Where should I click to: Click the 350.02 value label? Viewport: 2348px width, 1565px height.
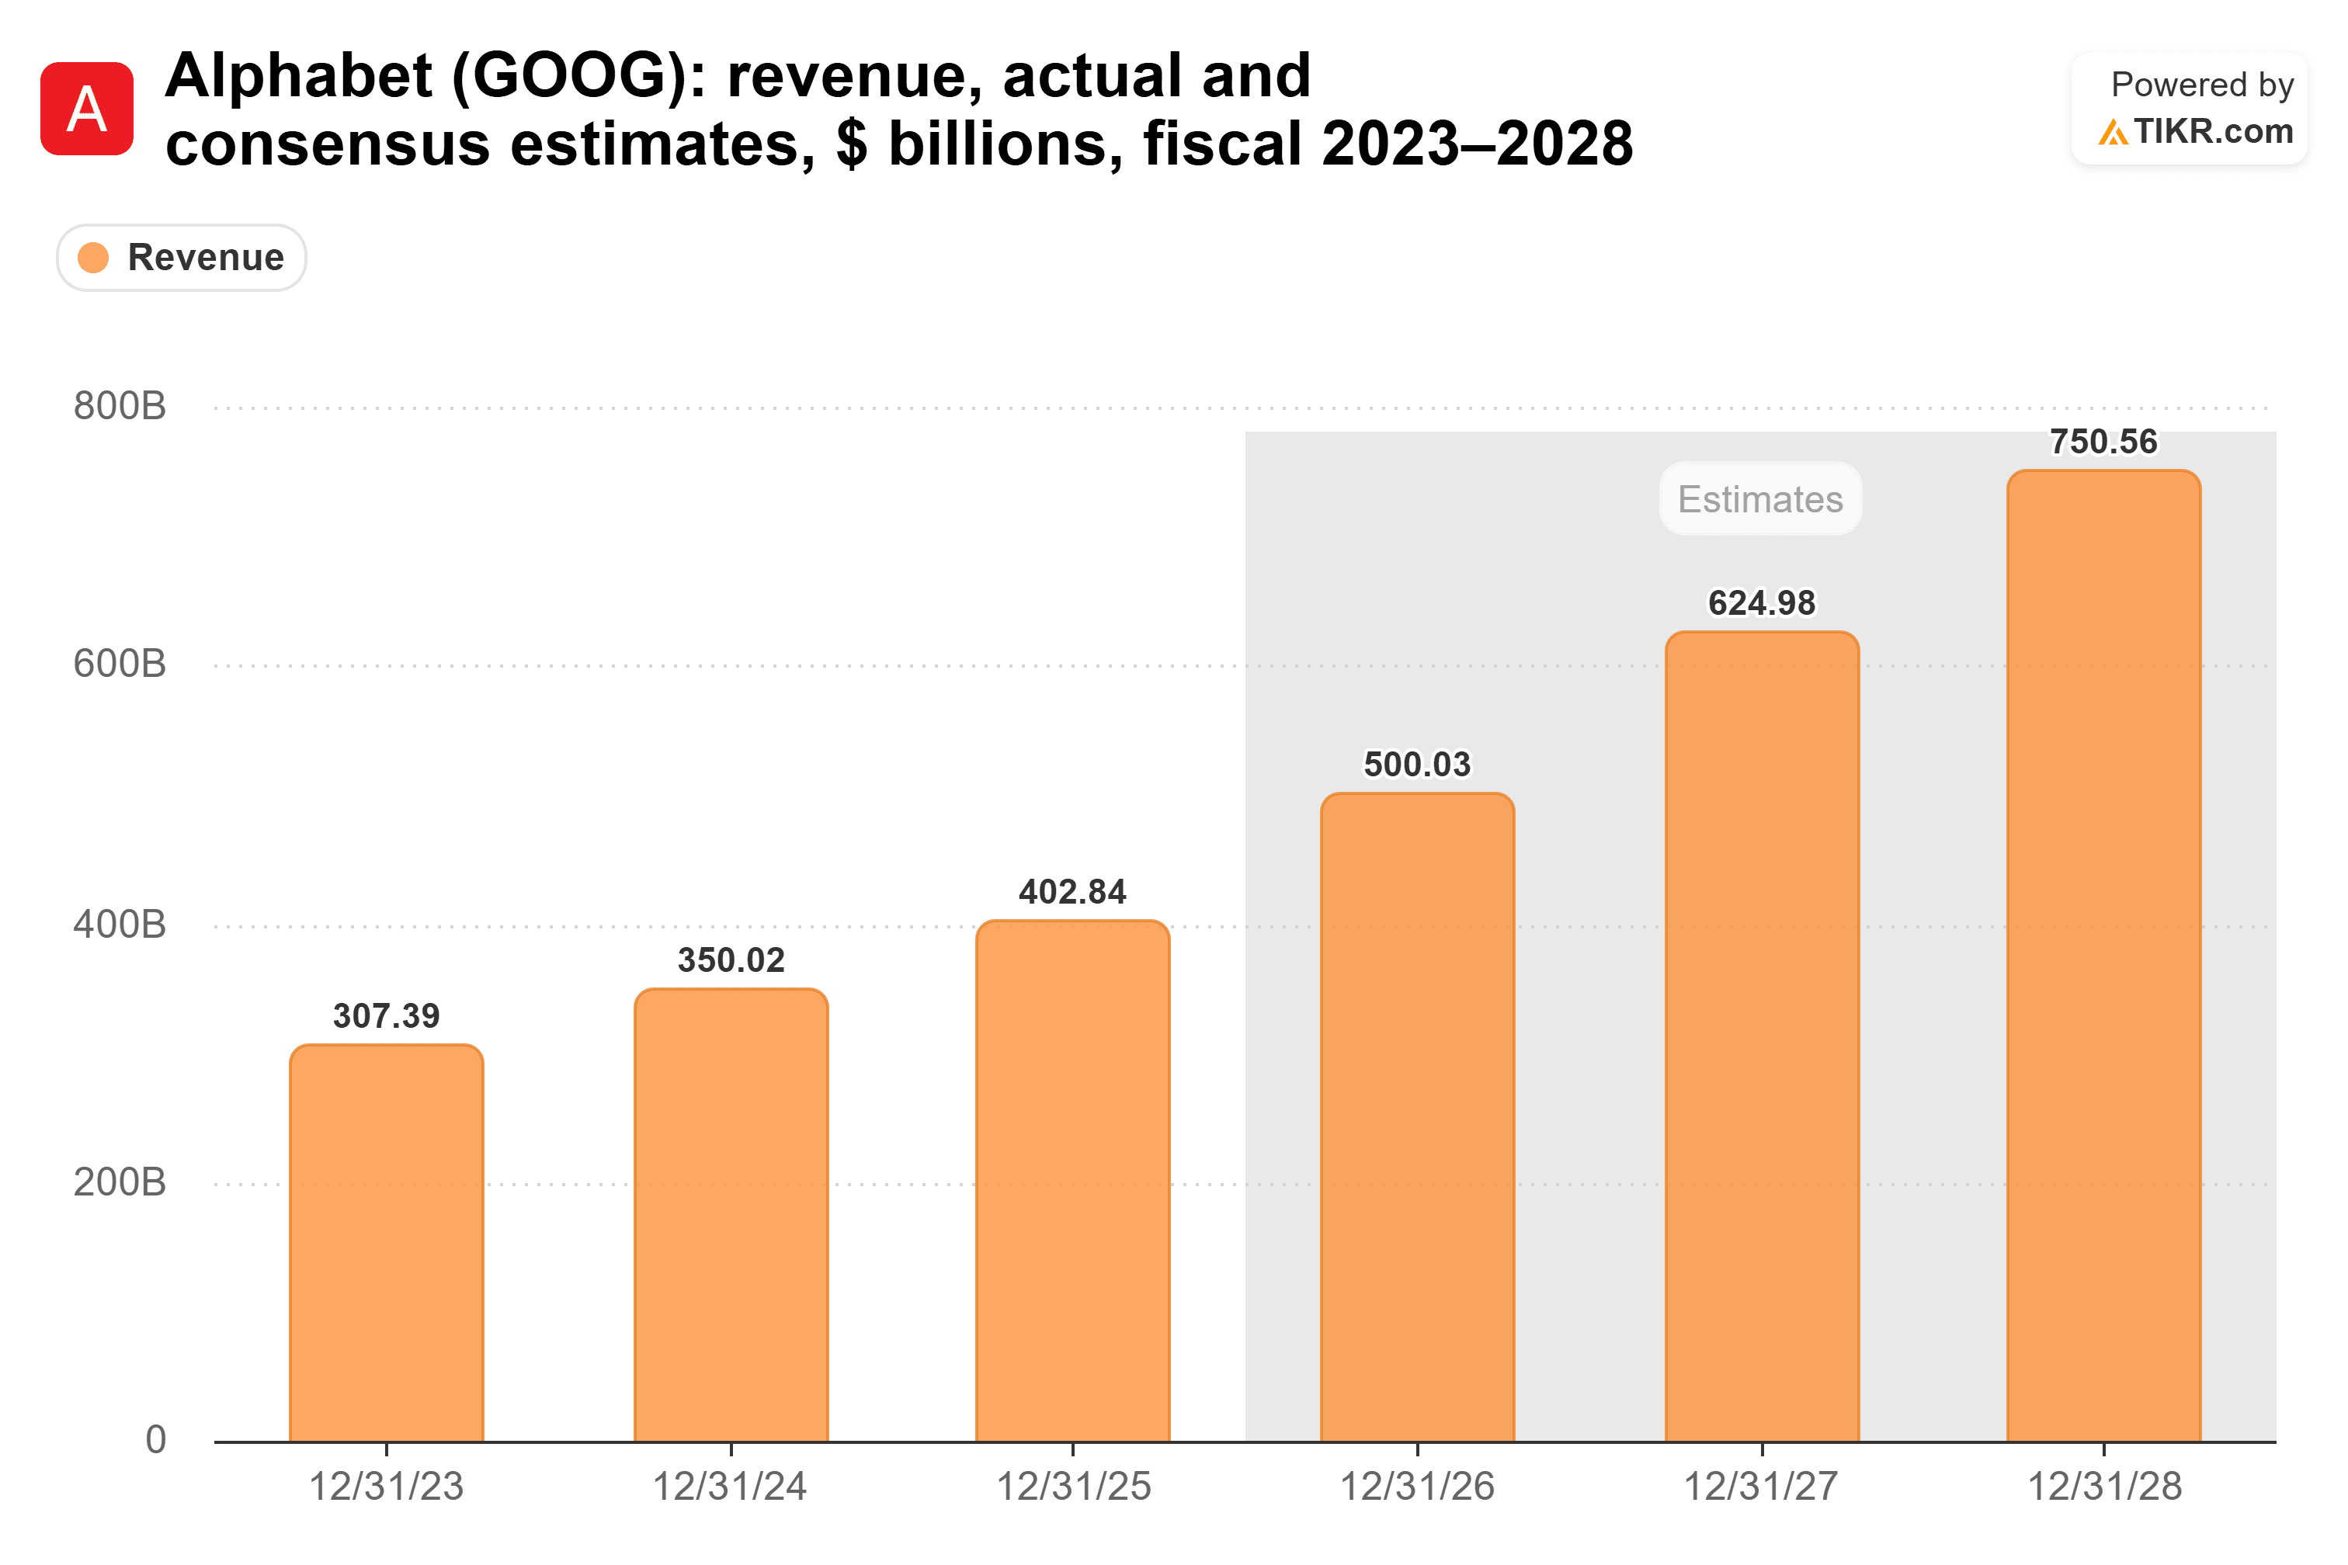(x=731, y=960)
